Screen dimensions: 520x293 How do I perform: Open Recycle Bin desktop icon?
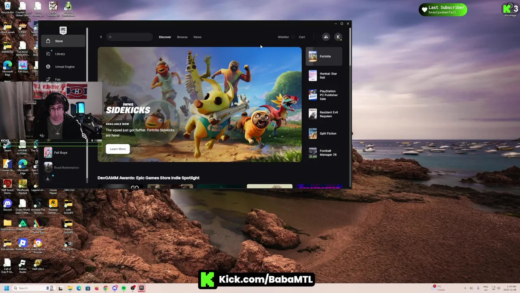click(x=7, y=8)
